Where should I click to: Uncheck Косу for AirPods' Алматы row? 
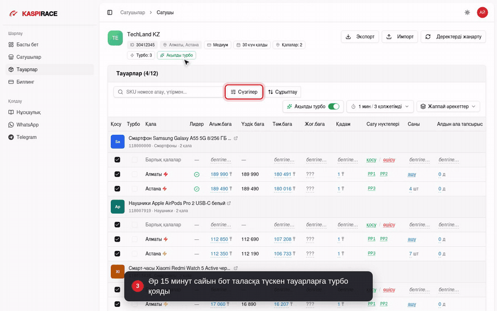click(x=118, y=239)
